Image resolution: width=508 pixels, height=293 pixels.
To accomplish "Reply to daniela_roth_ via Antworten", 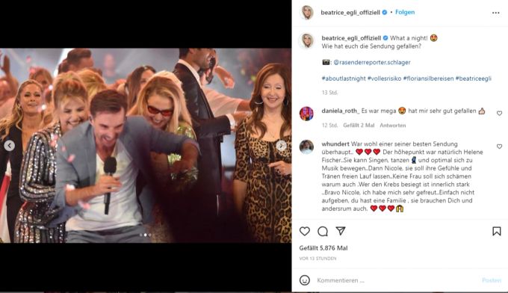I will 393,126.
